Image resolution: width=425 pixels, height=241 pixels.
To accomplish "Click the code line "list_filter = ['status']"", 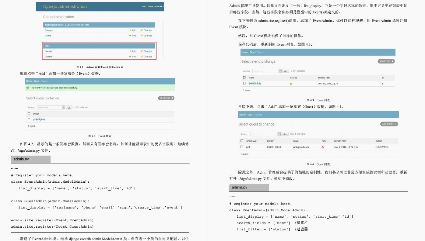I will point(263,229).
